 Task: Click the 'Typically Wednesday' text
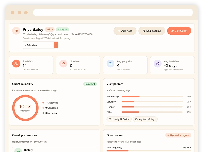tap(173, 69)
